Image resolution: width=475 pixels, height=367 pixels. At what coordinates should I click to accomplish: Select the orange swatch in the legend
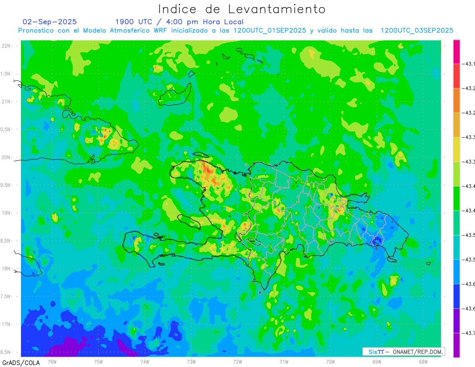click(x=456, y=101)
